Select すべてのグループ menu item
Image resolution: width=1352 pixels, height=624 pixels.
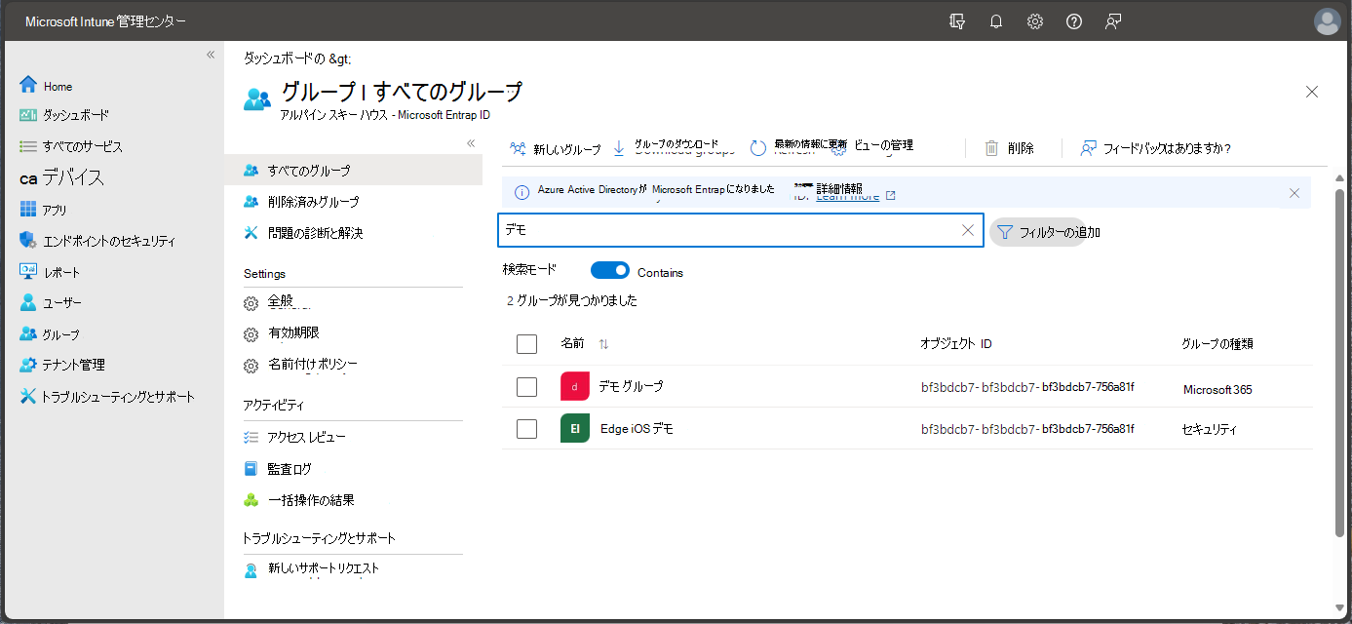[x=353, y=170]
